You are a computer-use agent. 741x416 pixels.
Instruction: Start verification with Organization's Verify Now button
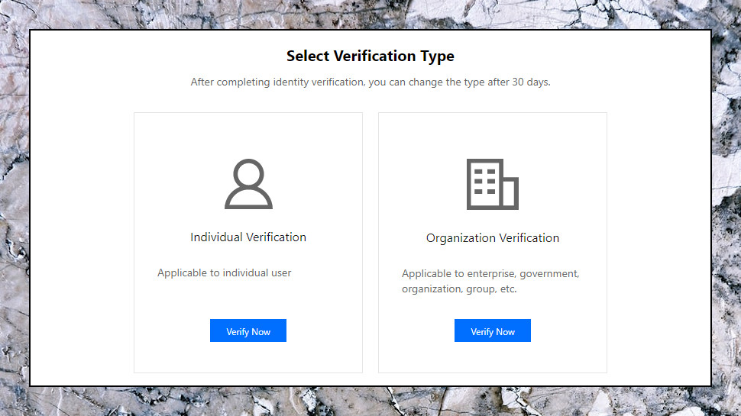click(493, 331)
